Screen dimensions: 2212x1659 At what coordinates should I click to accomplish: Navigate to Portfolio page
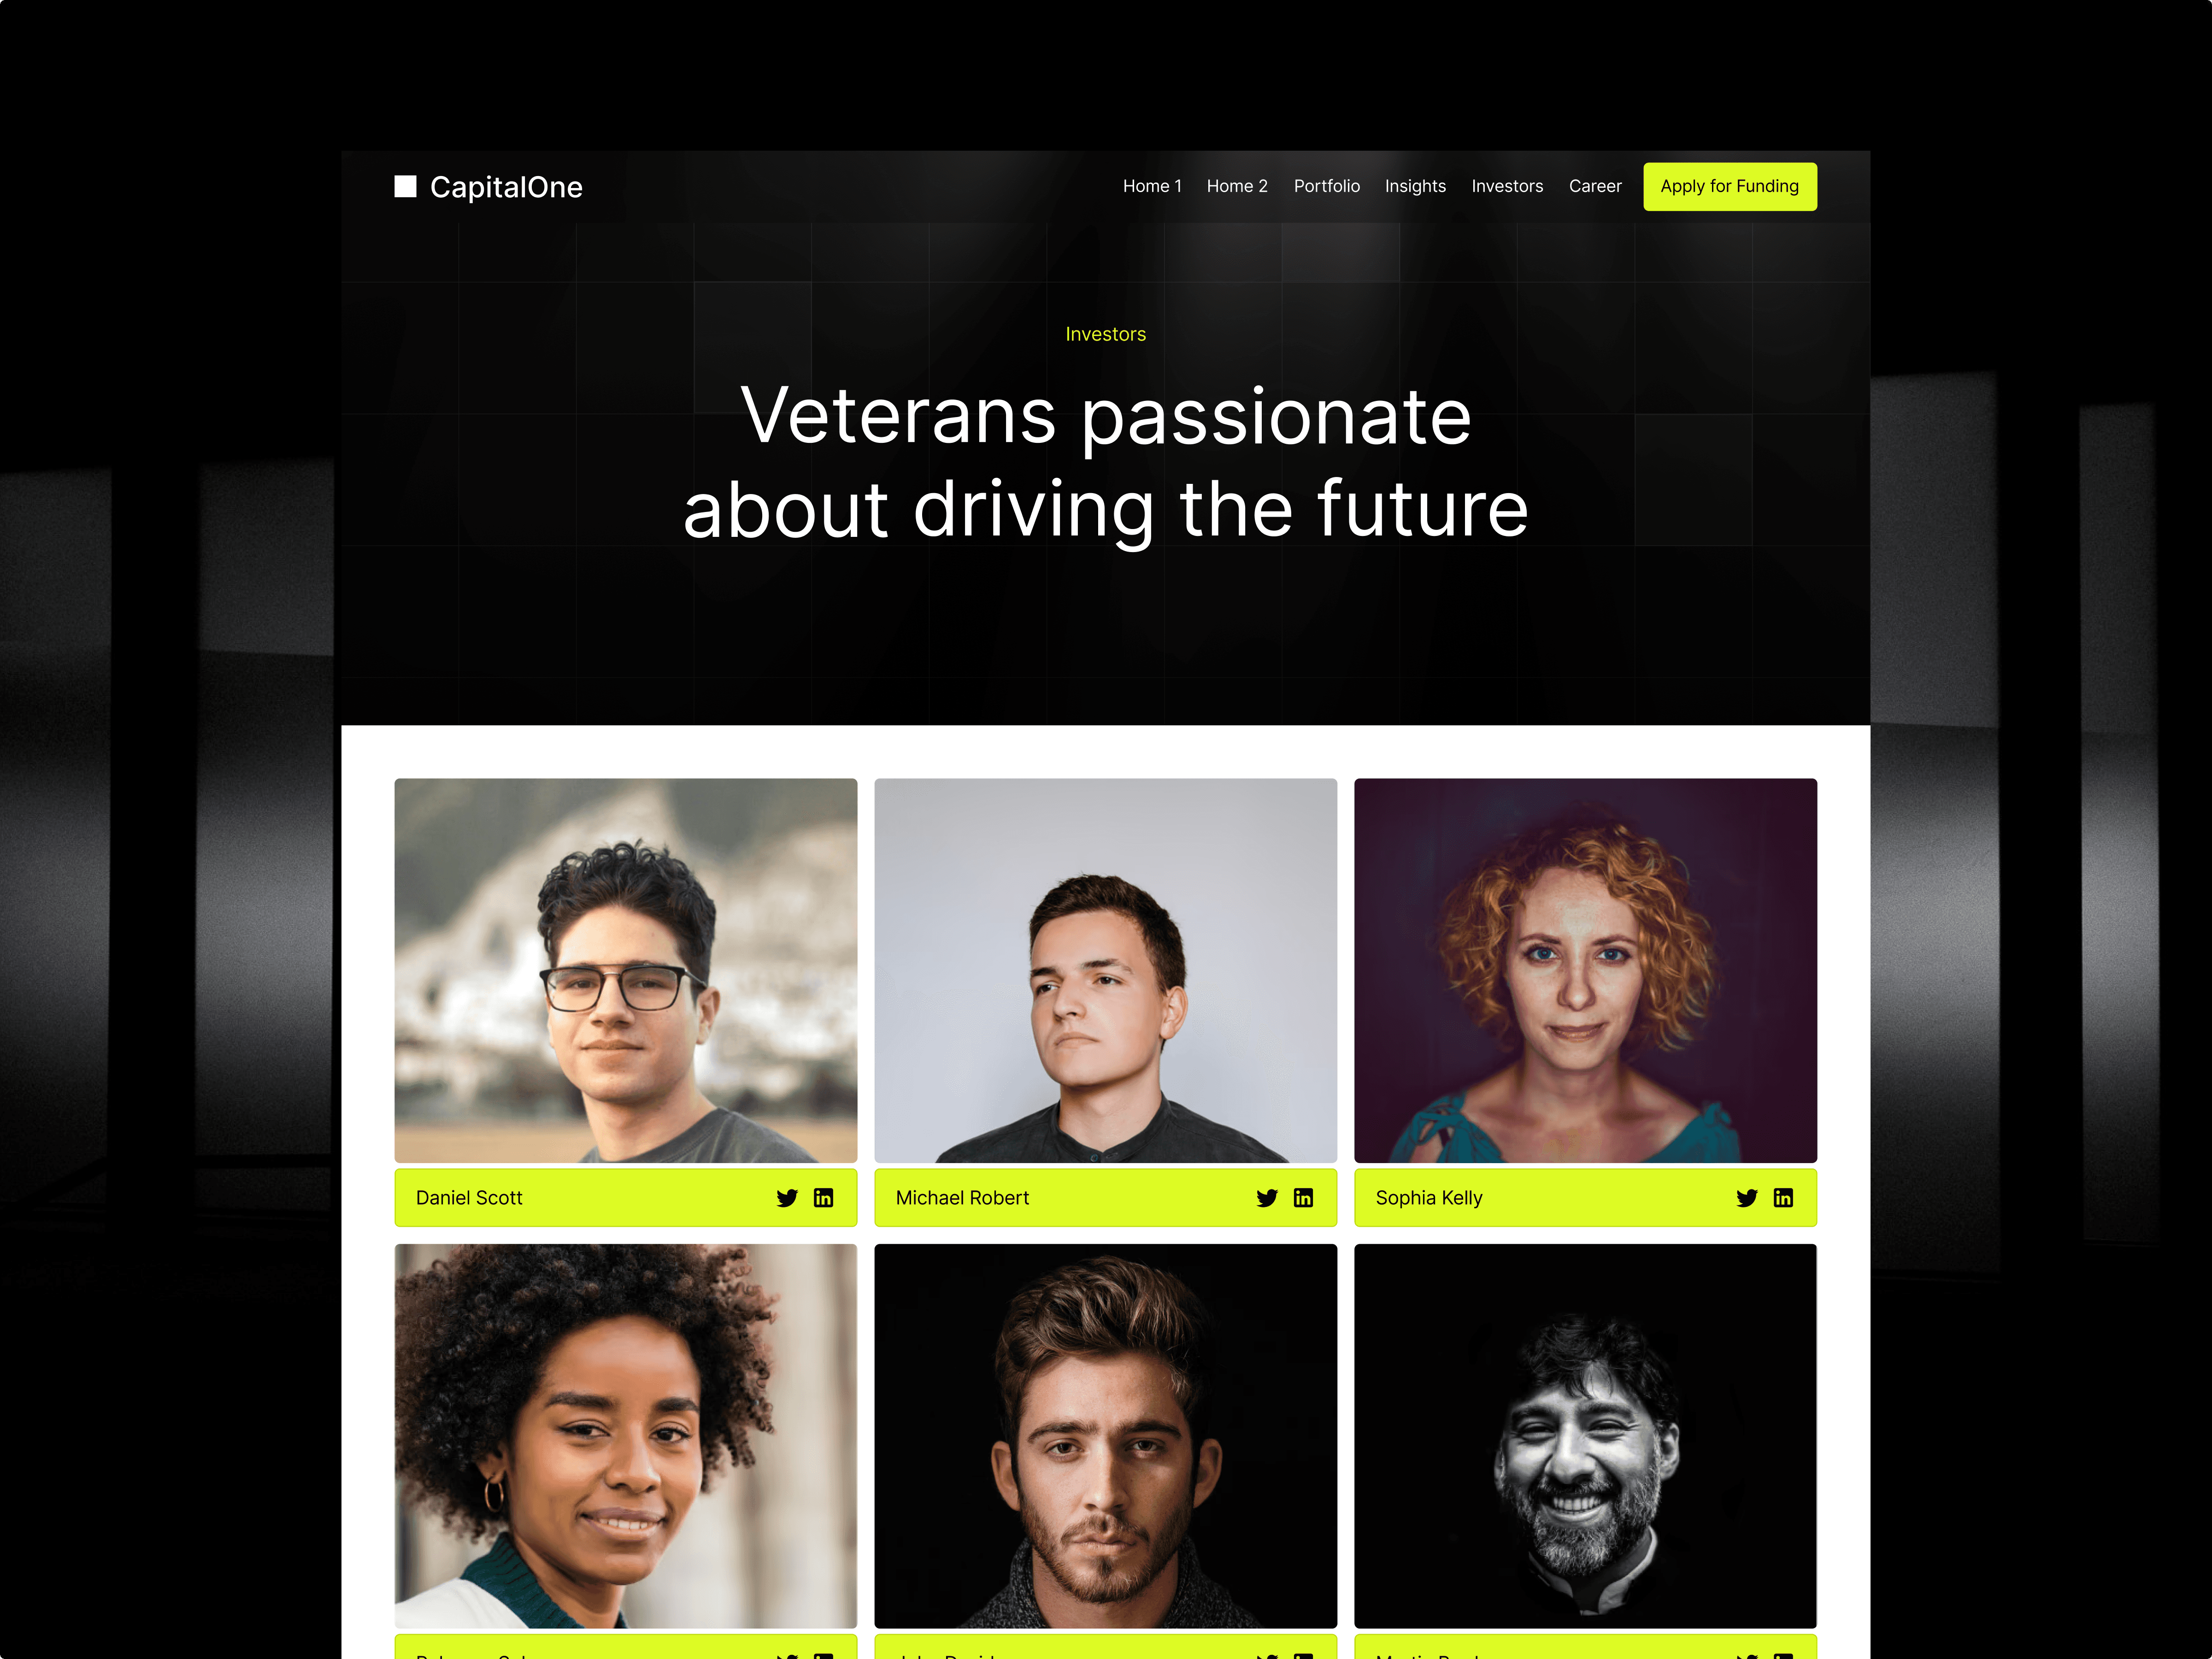click(x=1327, y=186)
